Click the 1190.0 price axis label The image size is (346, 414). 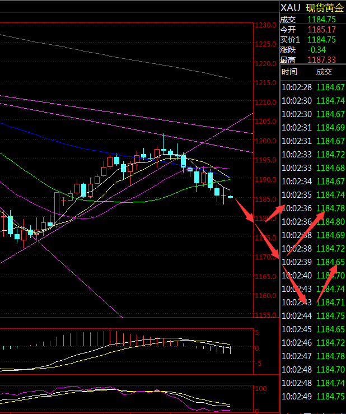click(x=265, y=179)
